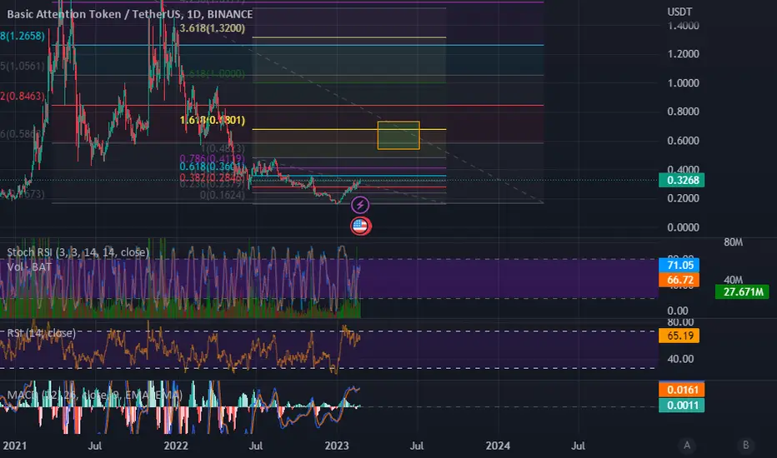Click the 2023 label on time axis
The width and height of the screenshot is (777, 458).
click(337, 446)
